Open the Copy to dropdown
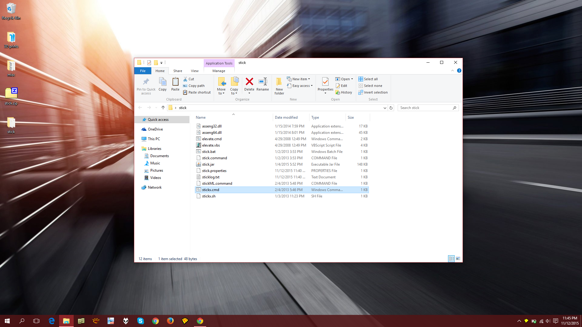 tap(234, 86)
